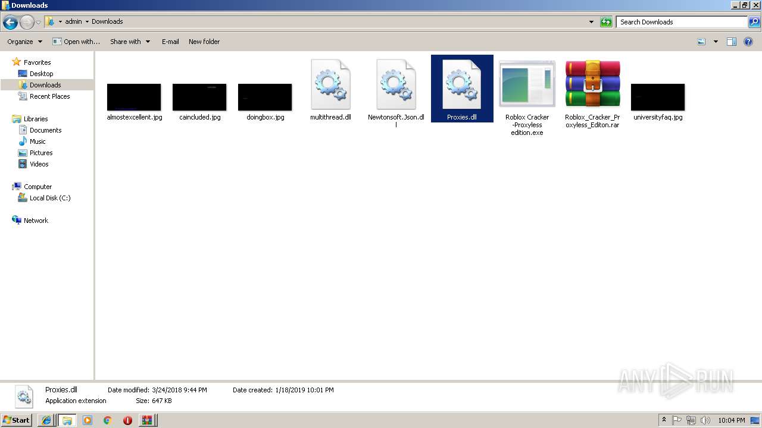Click WinRAR taskbar icon
Image resolution: width=762 pixels, height=428 pixels.
click(x=147, y=420)
